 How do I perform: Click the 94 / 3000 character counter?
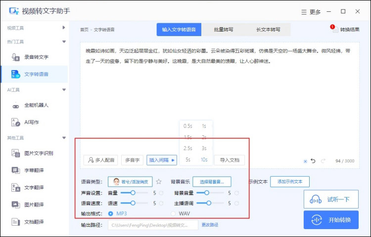coord(345,161)
